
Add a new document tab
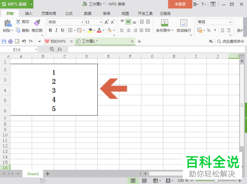[139, 41]
